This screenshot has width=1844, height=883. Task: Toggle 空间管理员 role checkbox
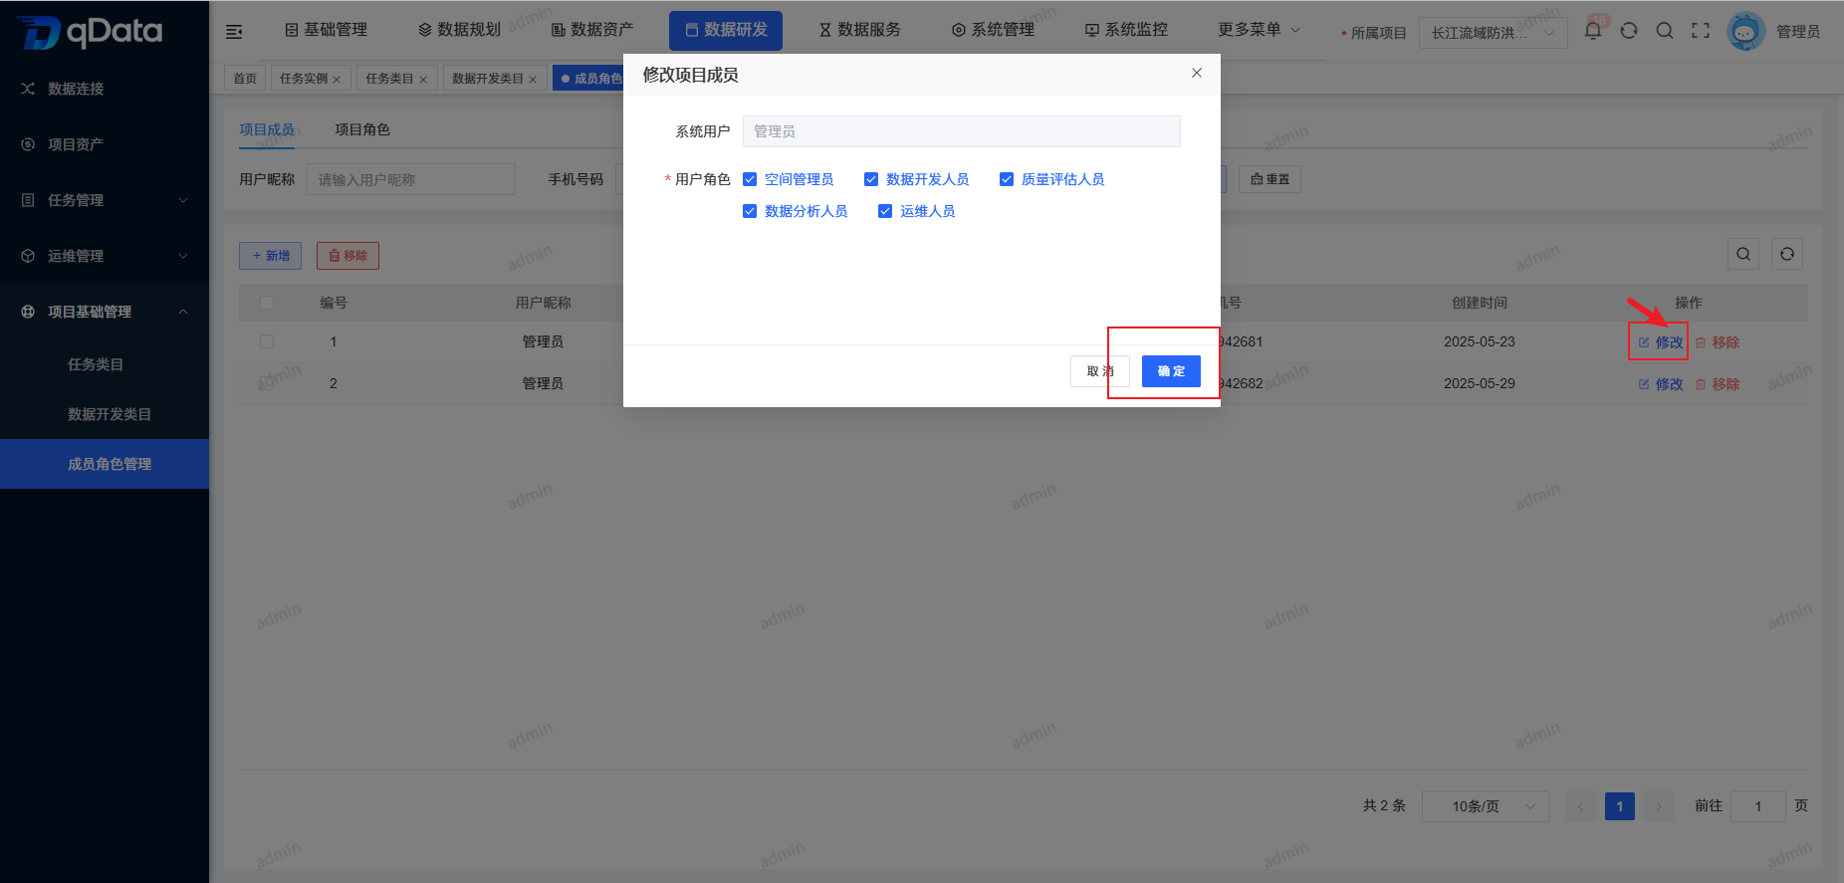tap(750, 179)
